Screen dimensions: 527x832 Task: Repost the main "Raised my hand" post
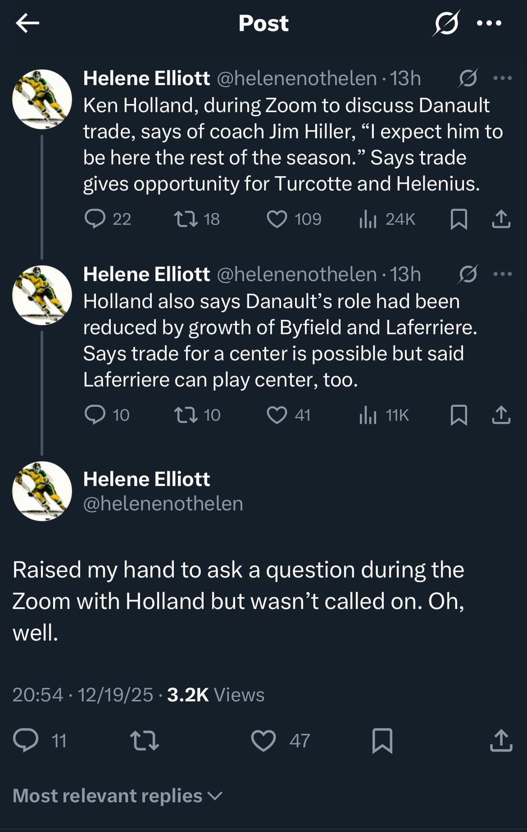point(144,740)
